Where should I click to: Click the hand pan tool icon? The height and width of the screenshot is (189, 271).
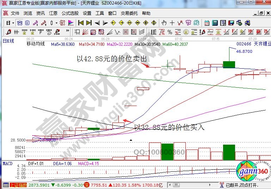[164, 23]
